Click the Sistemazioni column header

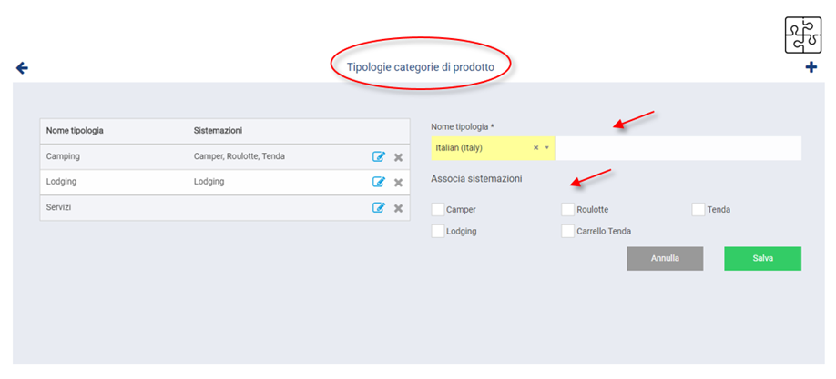point(218,131)
